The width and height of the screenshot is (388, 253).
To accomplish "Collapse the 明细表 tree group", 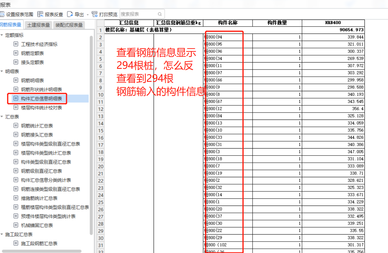I will click(2, 72).
